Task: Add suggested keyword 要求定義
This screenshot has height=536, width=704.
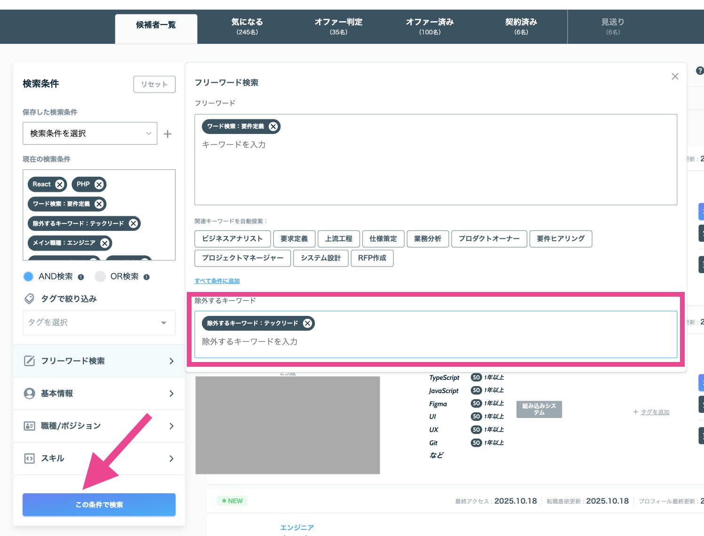Action: 294,239
